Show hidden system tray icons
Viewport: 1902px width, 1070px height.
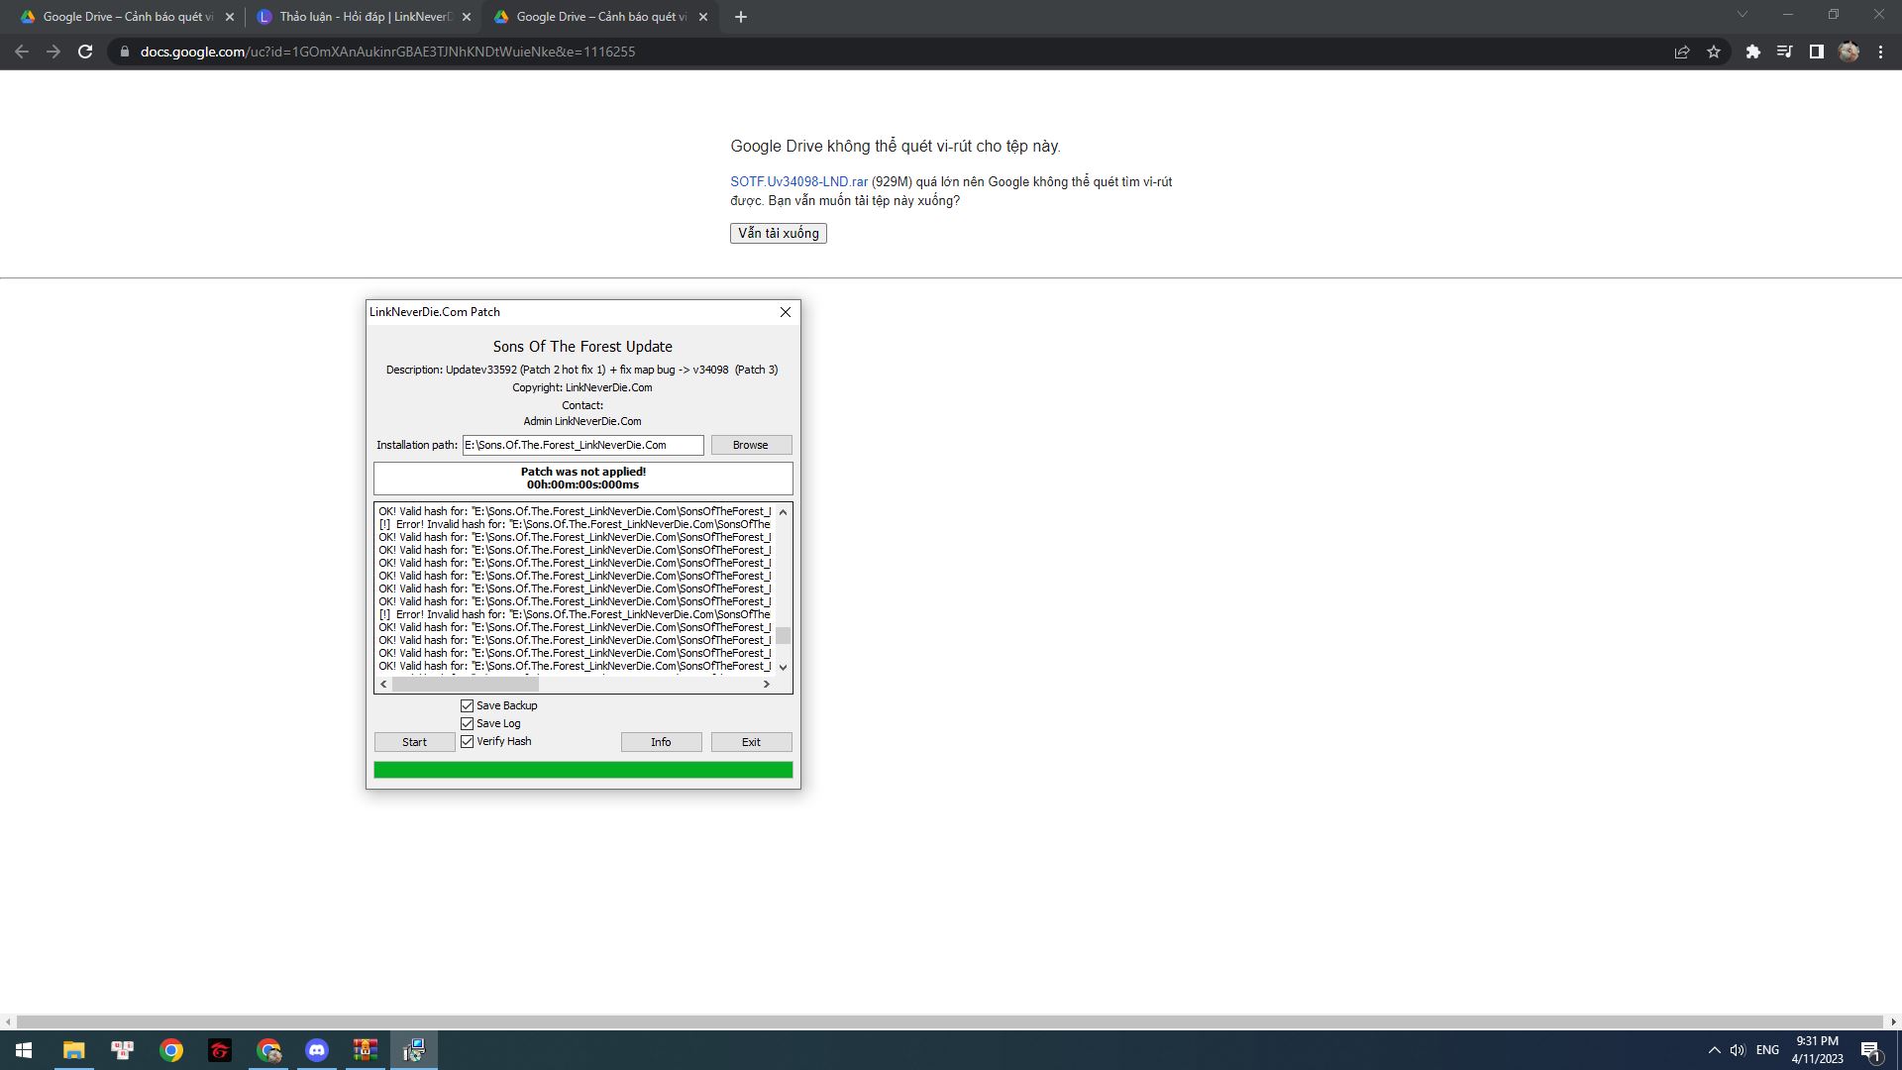[1714, 1050]
